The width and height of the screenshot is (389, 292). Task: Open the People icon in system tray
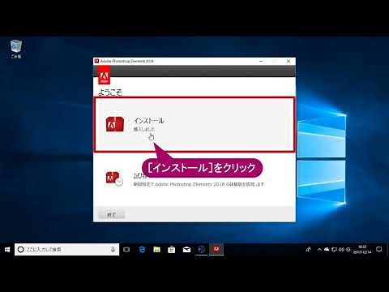[x=308, y=249]
